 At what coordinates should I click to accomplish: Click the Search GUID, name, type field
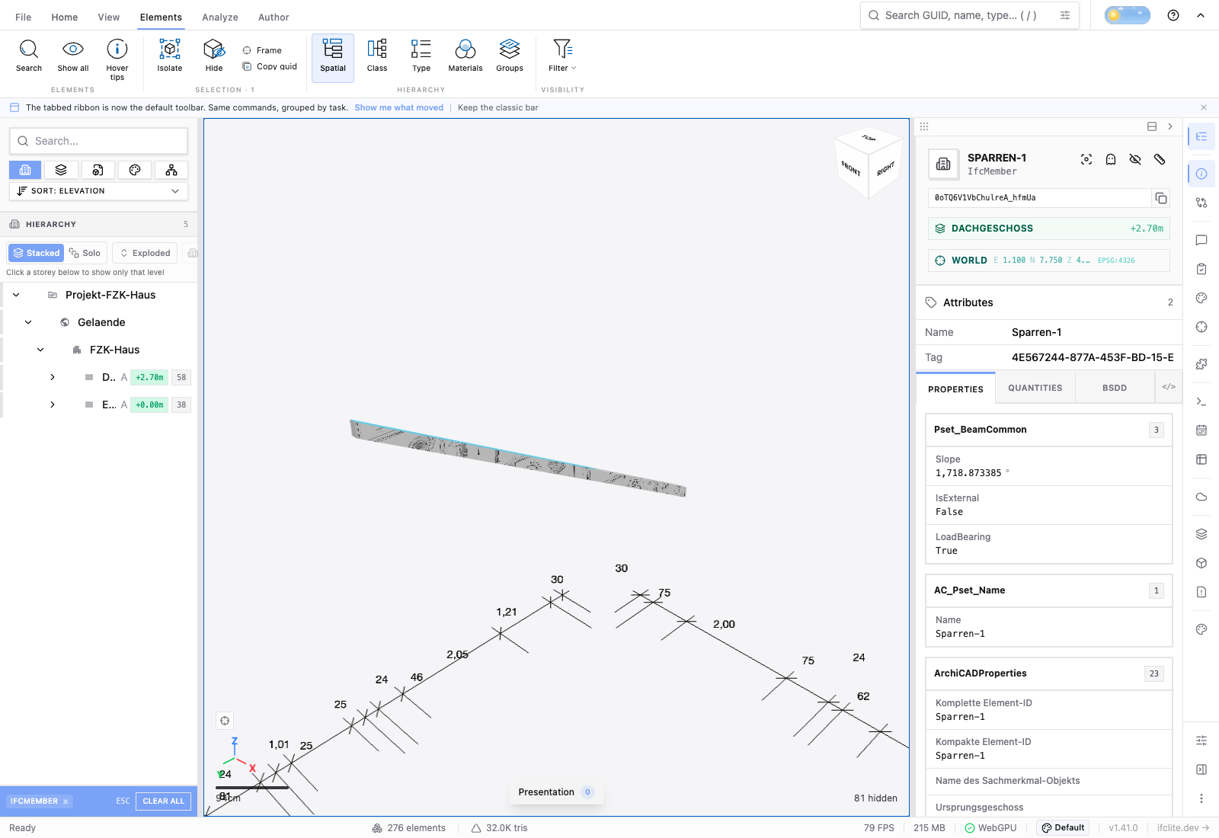[970, 15]
